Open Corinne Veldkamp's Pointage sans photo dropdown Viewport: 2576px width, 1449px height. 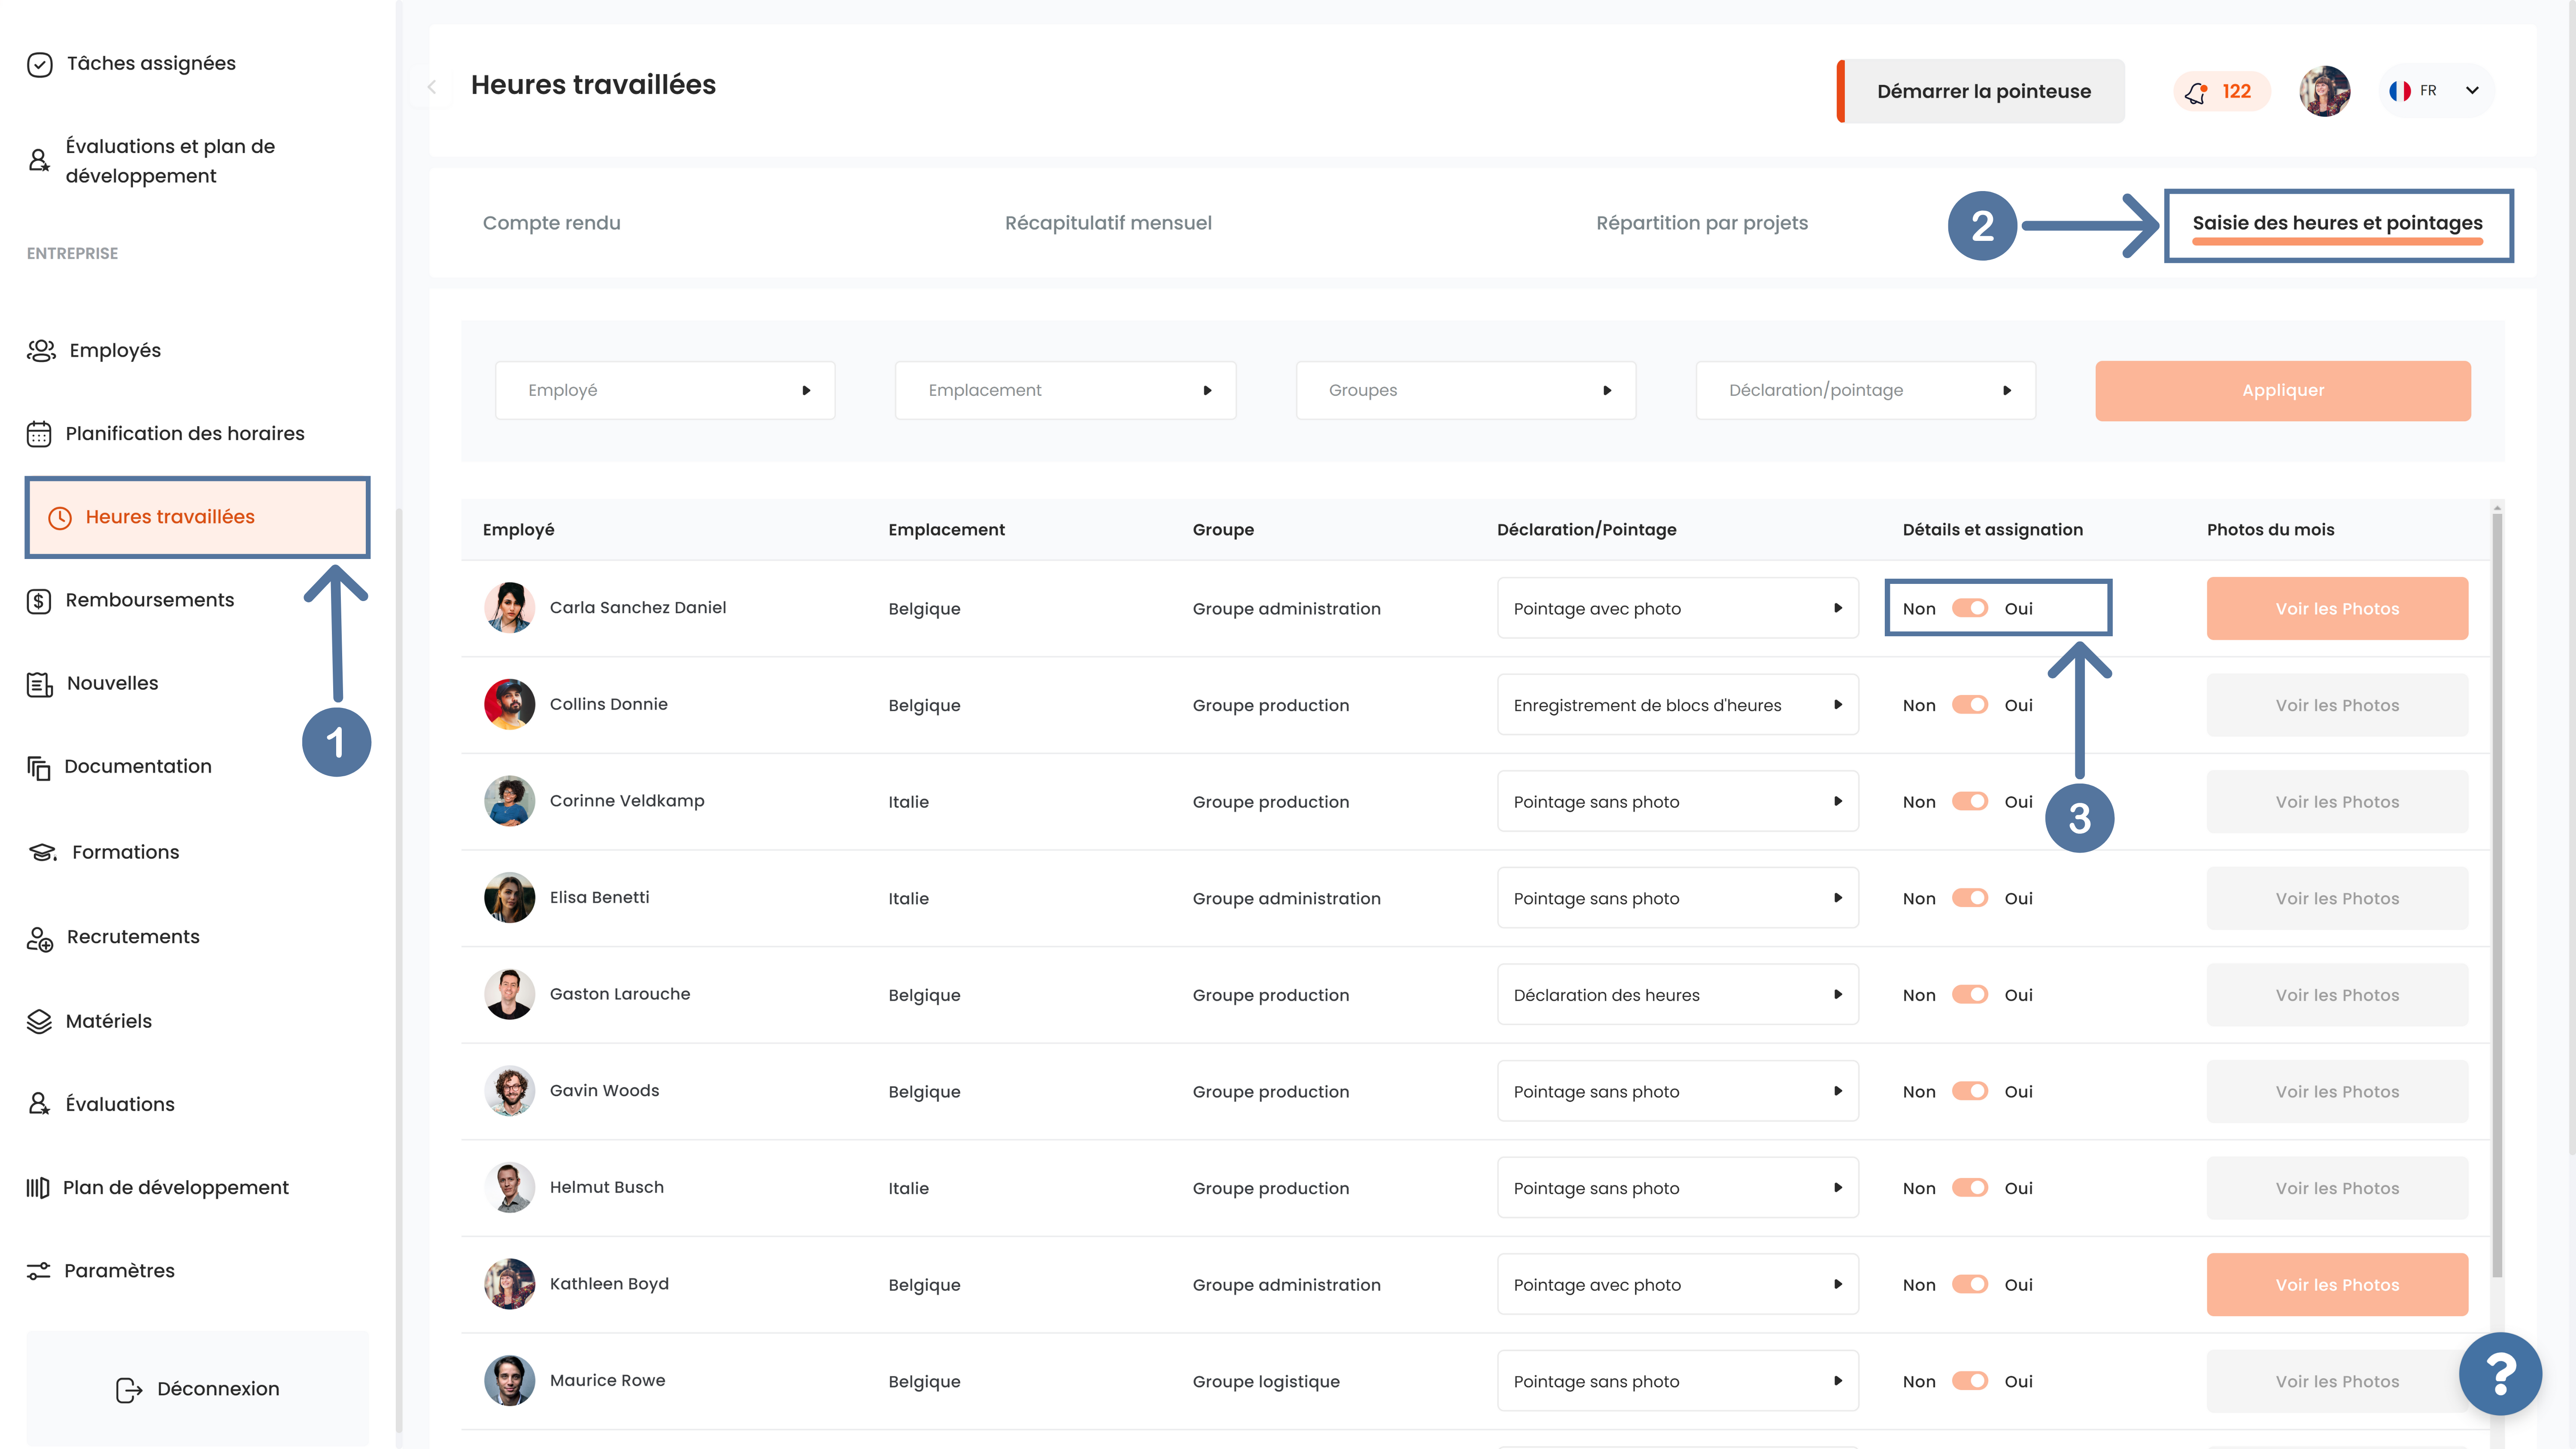[x=1677, y=801]
